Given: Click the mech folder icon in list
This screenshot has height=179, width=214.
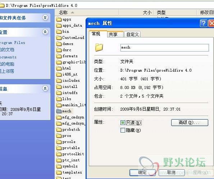Looking at the screenshot, I should click(59, 111).
